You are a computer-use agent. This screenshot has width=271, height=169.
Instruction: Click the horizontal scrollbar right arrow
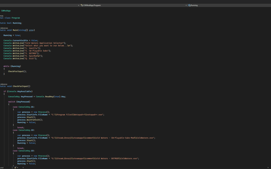[268, 167]
